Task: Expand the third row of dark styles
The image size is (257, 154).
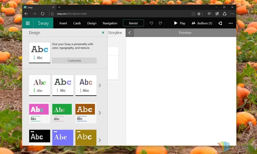Action: coord(100,140)
